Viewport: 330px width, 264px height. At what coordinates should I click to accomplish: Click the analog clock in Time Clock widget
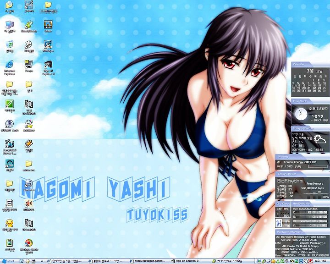(x=301, y=114)
